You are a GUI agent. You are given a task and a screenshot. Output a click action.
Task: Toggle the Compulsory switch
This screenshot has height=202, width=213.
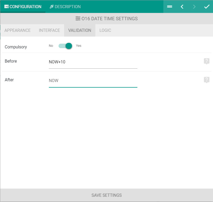(65, 46)
